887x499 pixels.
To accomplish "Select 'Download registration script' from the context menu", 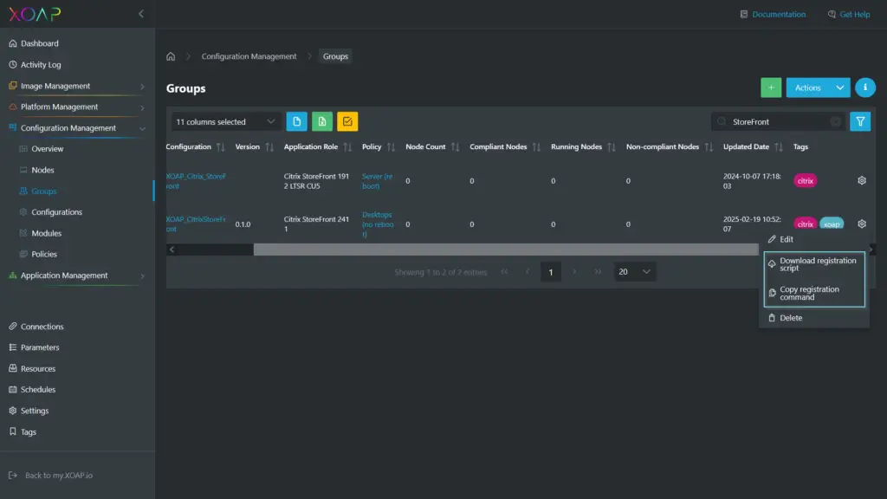I will pos(815,264).
